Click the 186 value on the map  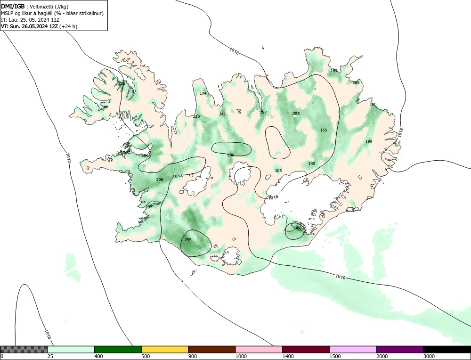[x=373, y=104]
